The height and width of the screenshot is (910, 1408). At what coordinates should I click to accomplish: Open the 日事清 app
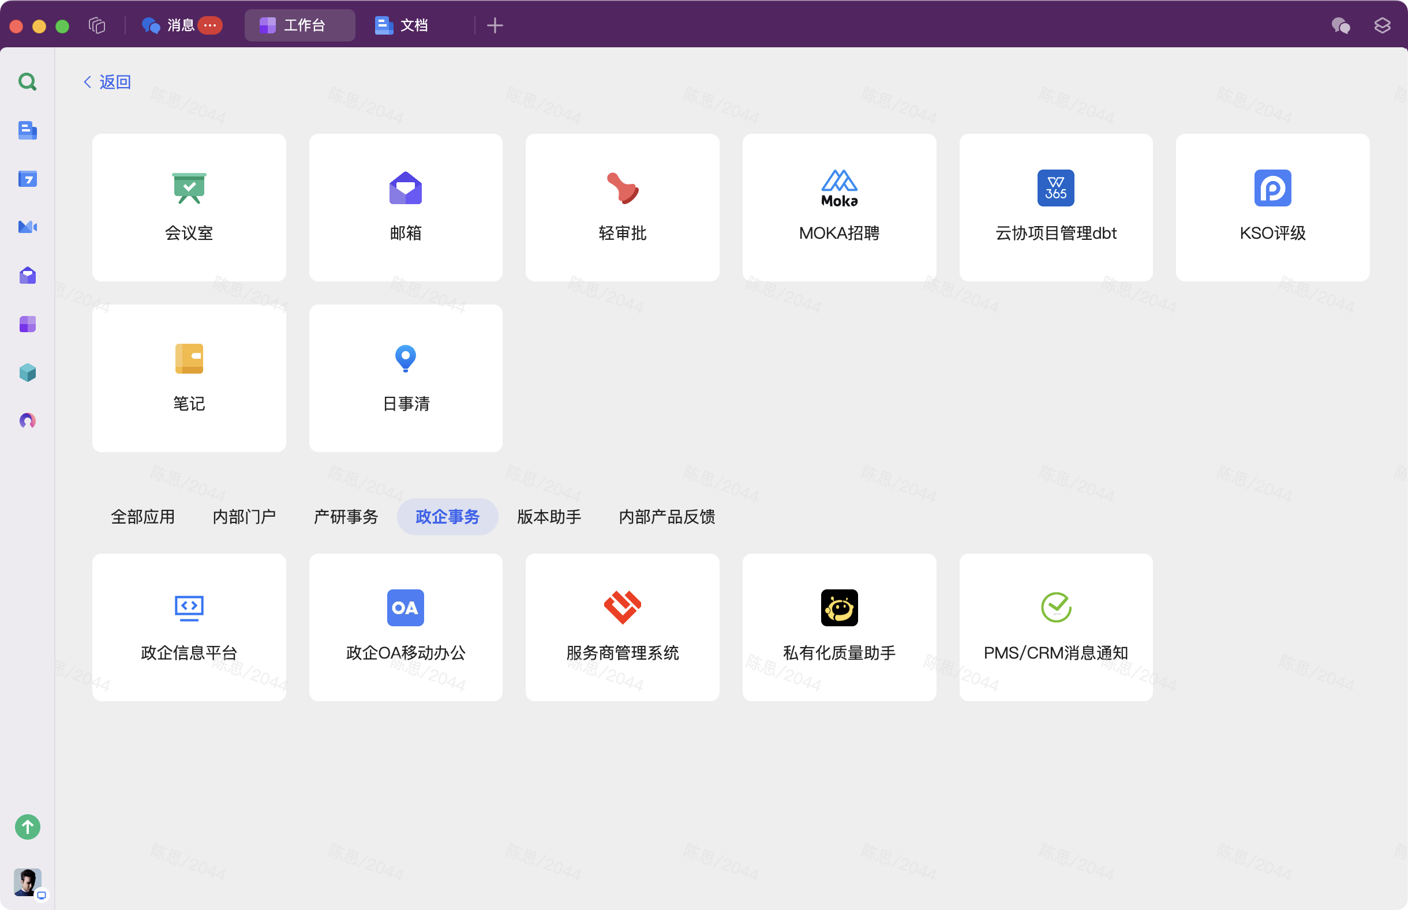click(x=405, y=378)
